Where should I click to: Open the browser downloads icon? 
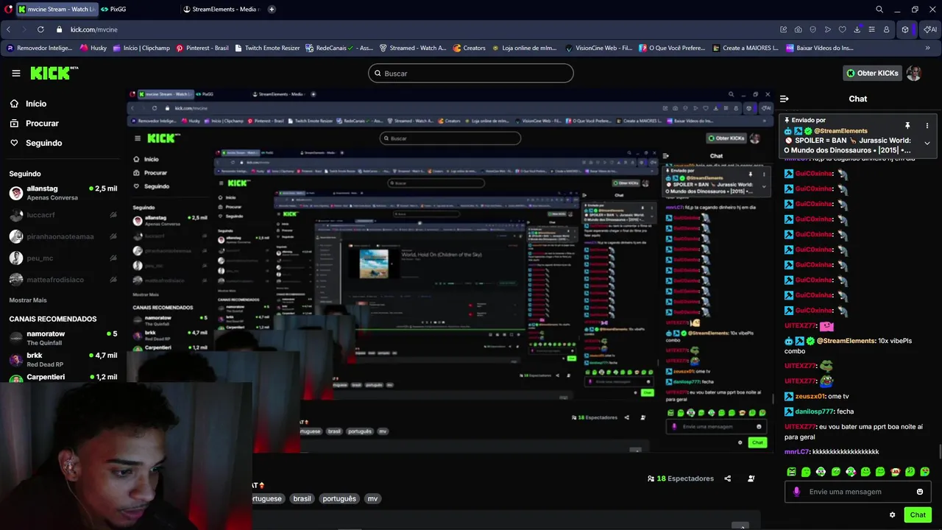point(857,29)
